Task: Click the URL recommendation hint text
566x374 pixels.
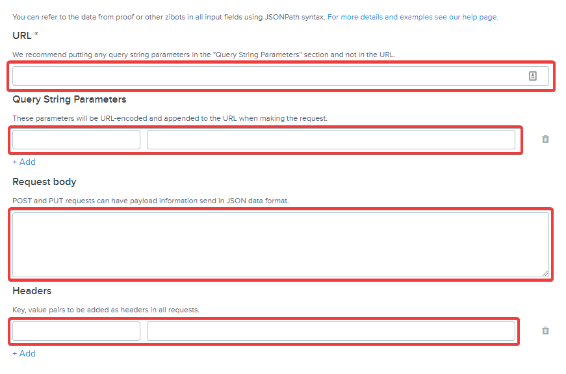Action: click(x=203, y=55)
